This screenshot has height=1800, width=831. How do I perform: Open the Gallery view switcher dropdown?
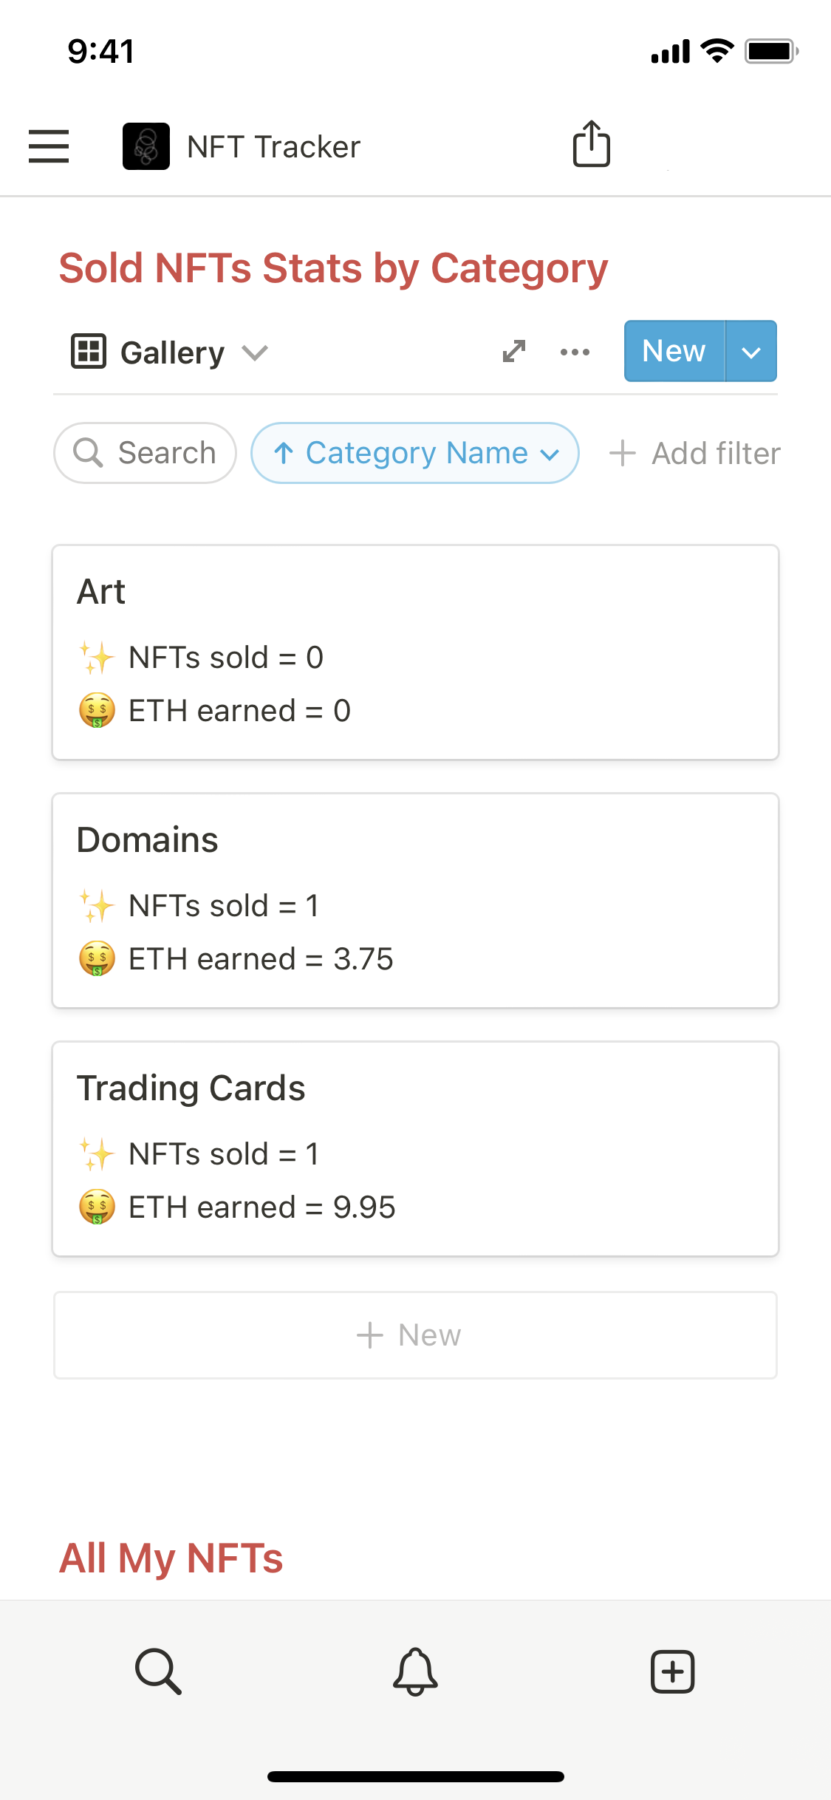pyautogui.click(x=170, y=352)
